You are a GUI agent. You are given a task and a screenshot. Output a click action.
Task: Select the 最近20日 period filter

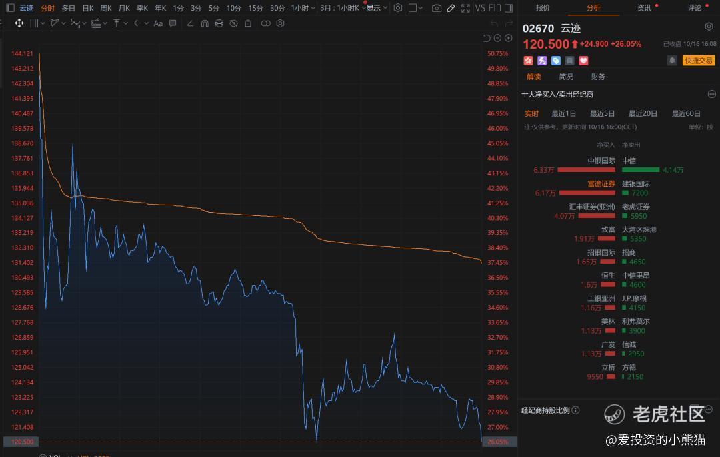point(643,113)
